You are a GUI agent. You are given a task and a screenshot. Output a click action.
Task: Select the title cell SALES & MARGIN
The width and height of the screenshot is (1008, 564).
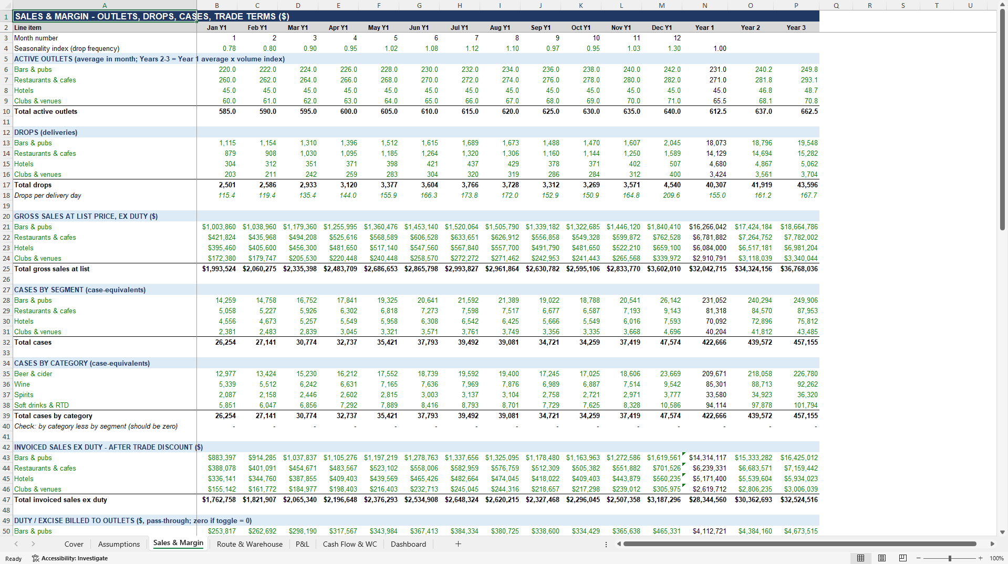pos(105,16)
